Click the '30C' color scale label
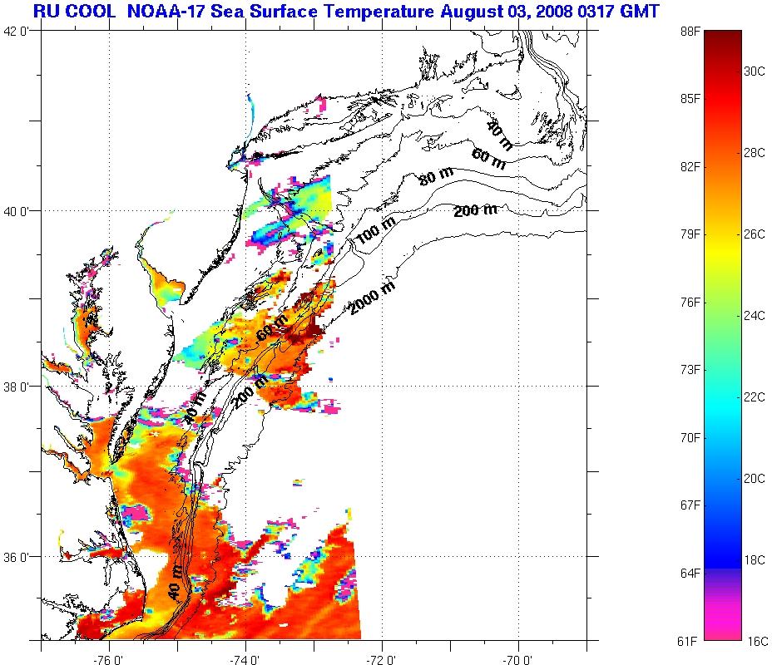The width and height of the screenshot is (772, 665). coord(755,71)
